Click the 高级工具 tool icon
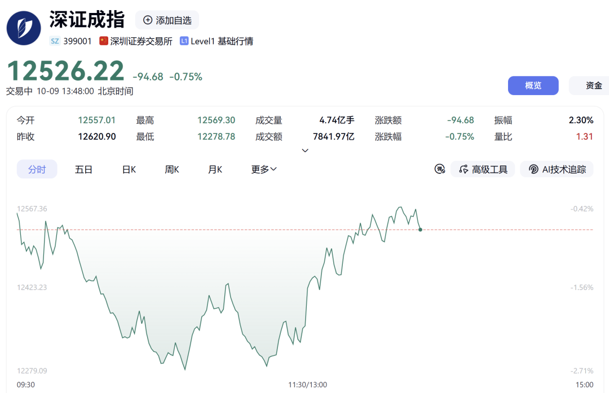Screen dimensions: 609x393 (464, 169)
